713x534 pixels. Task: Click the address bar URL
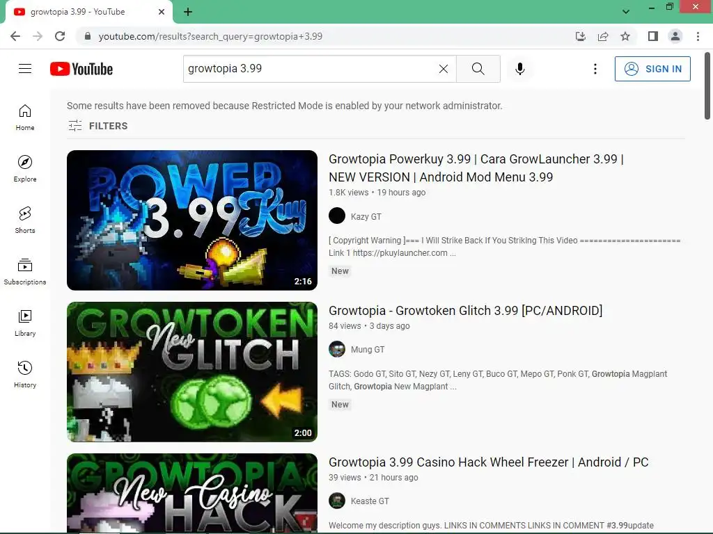(210, 36)
